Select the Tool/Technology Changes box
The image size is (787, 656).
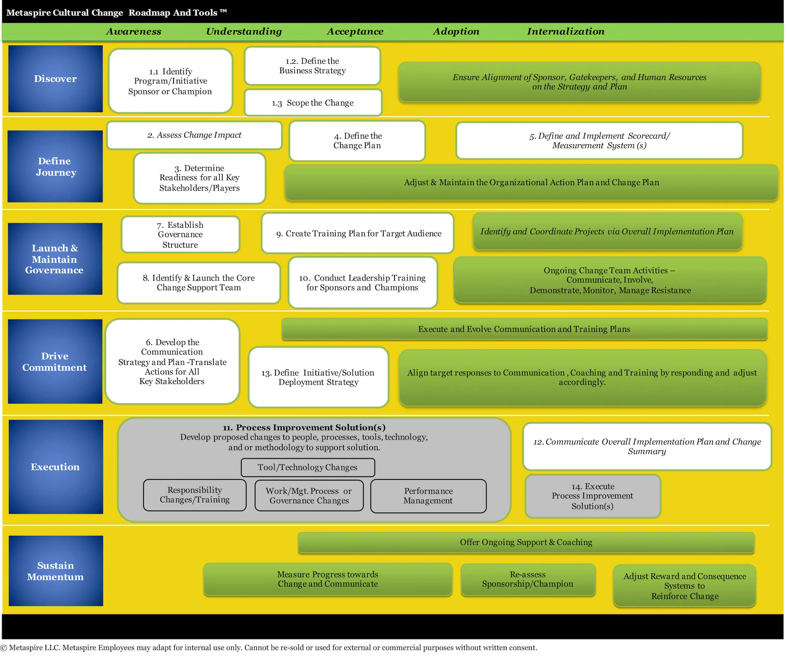pos(308,467)
